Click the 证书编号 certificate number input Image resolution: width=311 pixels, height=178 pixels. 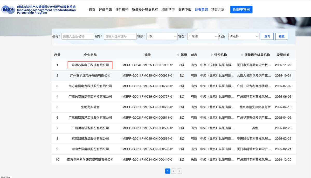[120, 36]
